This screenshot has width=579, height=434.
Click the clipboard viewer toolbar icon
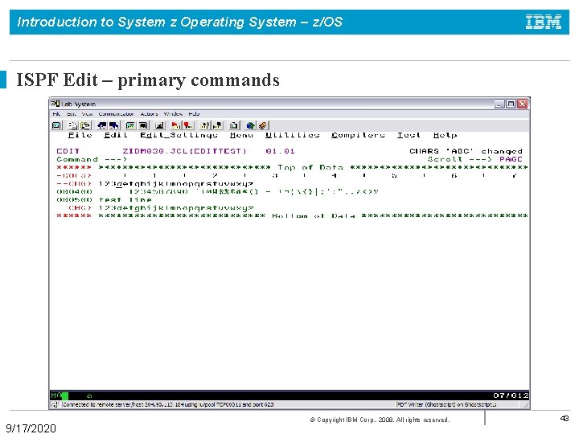tap(233, 125)
